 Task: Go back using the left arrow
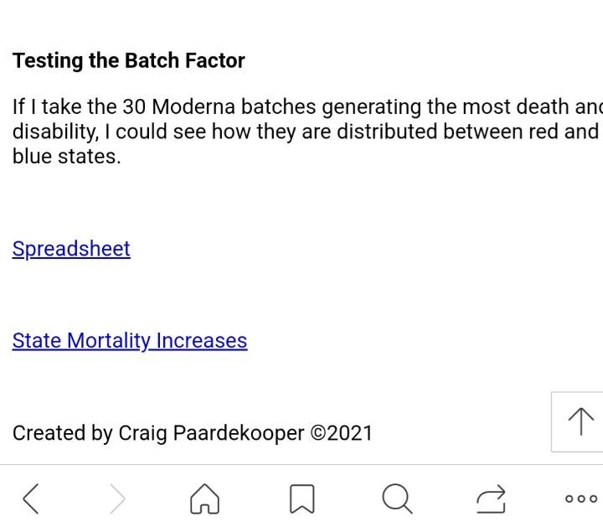31,499
